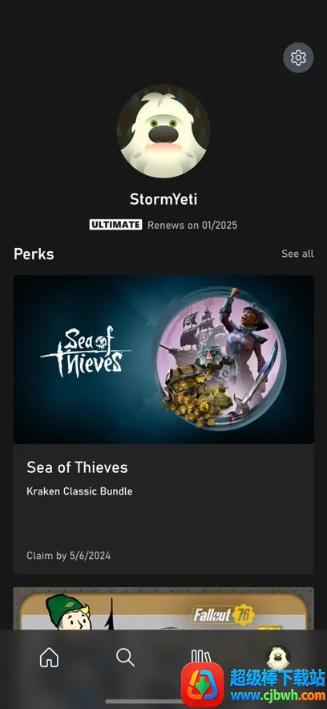This screenshot has width=327, height=709.
Task: Tap the large yeti profile picture
Action: click(x=163, y=131)
